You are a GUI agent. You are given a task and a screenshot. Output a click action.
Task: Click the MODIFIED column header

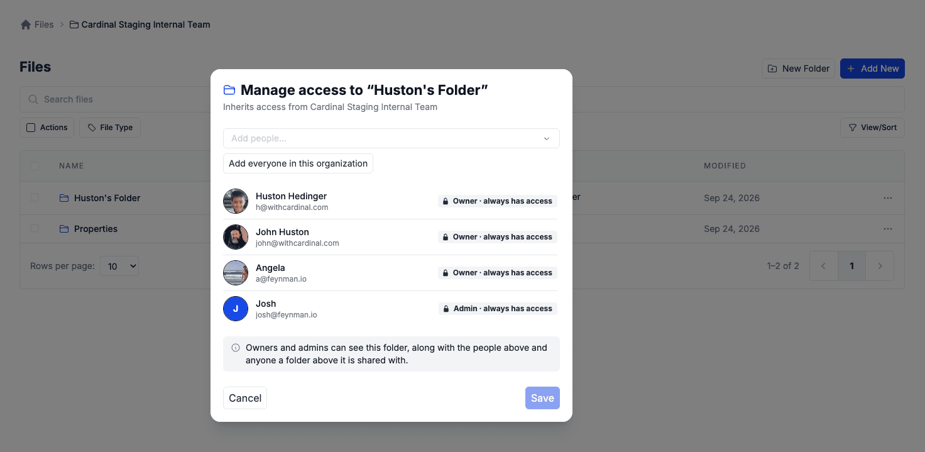[725, 166]
